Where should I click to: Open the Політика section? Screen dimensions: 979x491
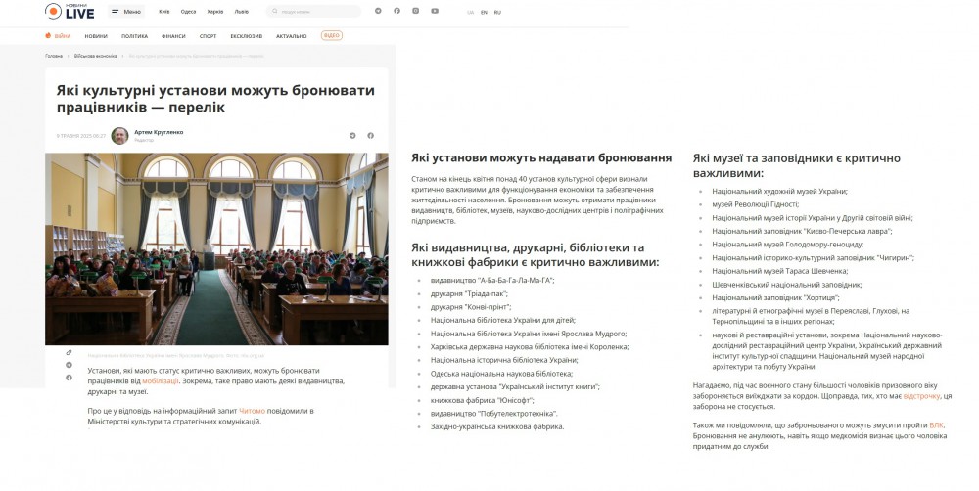[x=134, y=35]
